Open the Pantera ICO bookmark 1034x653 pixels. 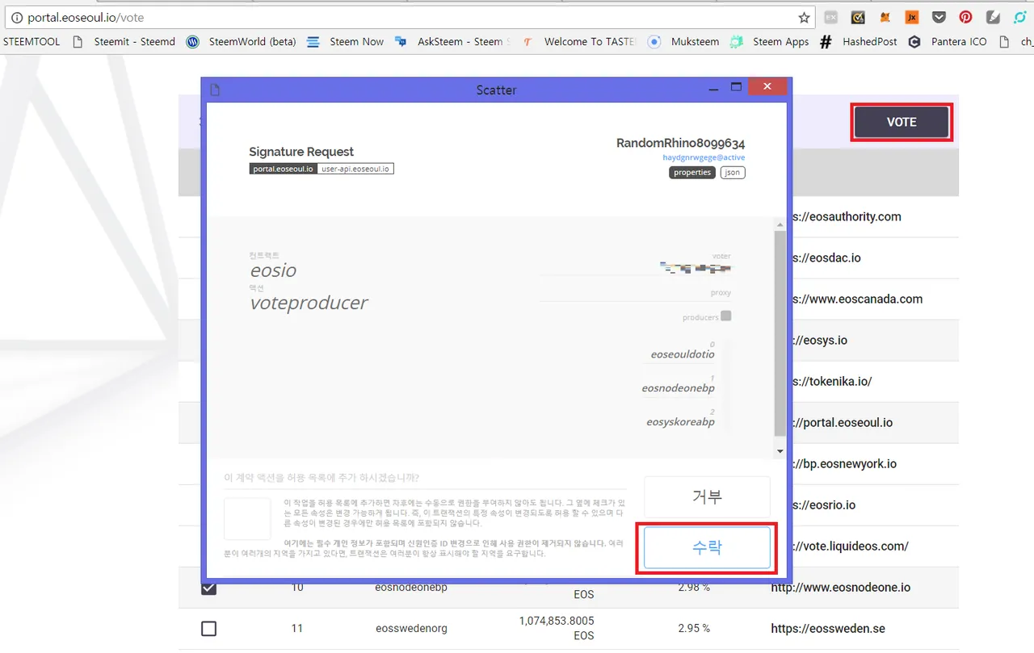(x=948, y=41)
